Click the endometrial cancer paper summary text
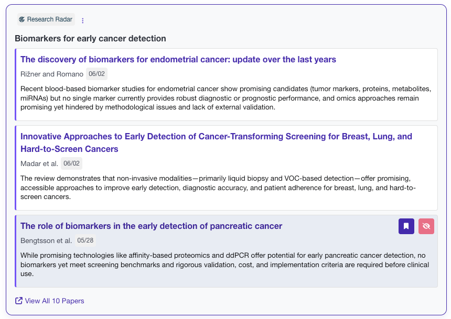This screenshot has width=451, height=319. 227,98
